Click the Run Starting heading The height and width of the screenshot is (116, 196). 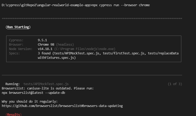click(x=18, y=27)
